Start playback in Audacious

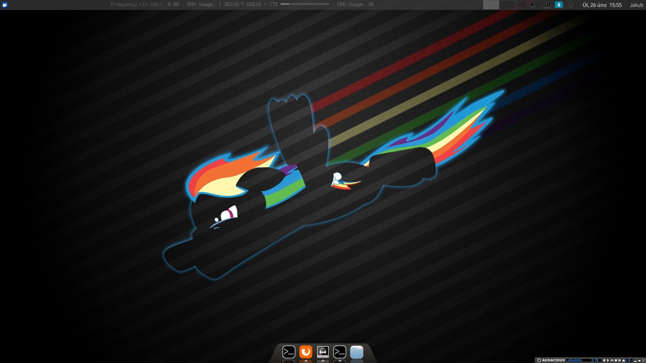tap(608, 360)
